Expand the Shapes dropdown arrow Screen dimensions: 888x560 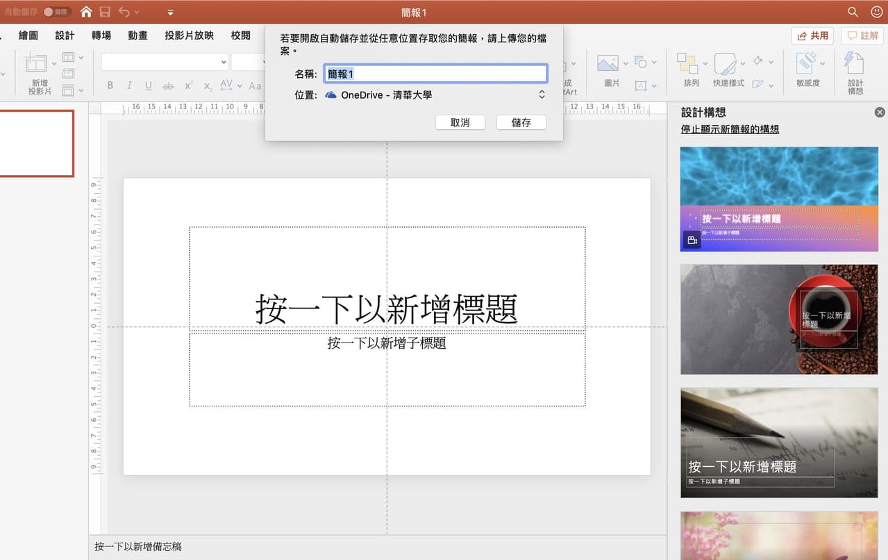click(655, 63)
